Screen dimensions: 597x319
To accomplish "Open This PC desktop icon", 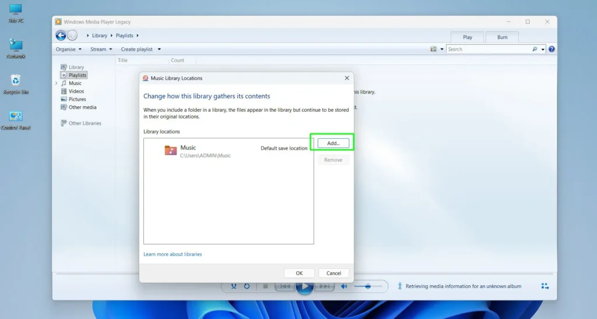I will click(16, 13).
